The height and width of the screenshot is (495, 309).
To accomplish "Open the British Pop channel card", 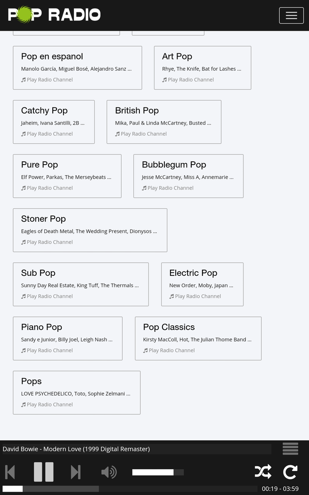I will coord(137,111).
